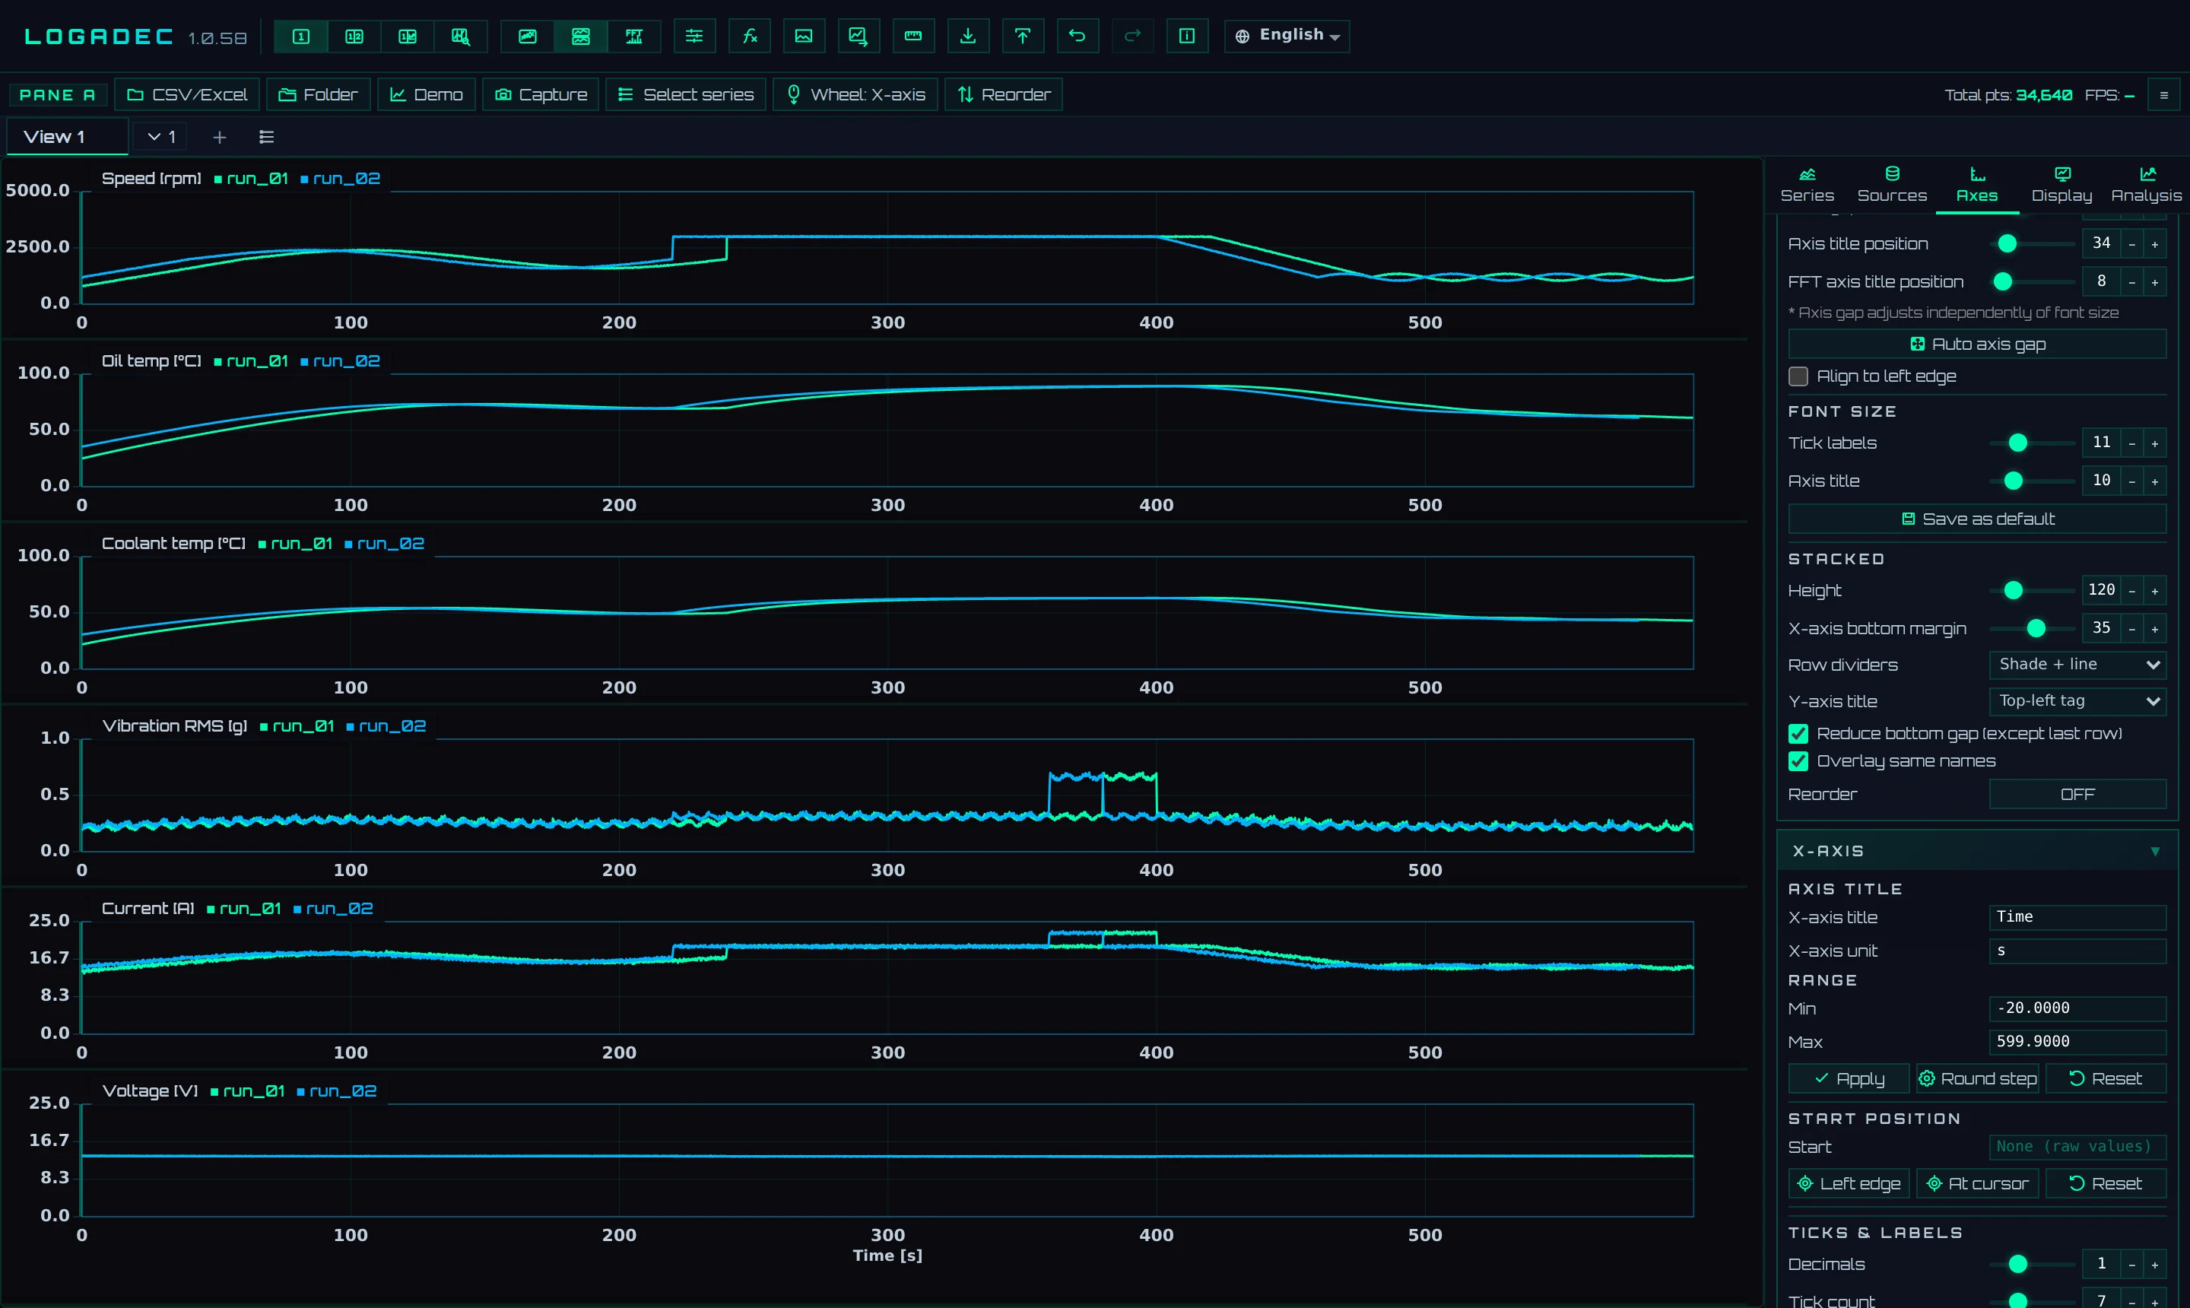Switch to the Display tab

2061,185
